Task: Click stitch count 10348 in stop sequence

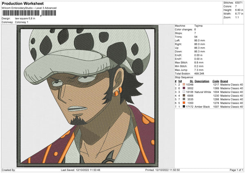Action: point(189,84)
